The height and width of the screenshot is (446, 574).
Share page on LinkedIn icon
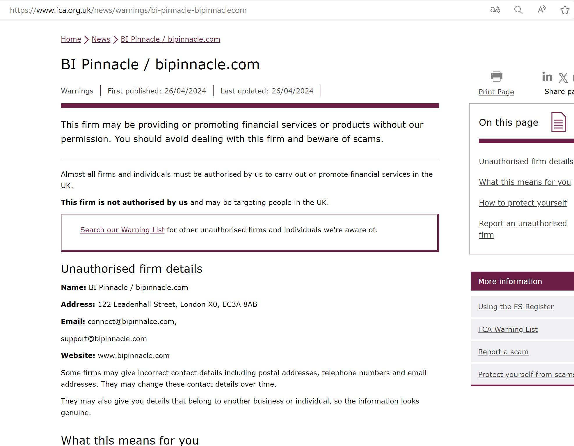click(x=547, y=77)
